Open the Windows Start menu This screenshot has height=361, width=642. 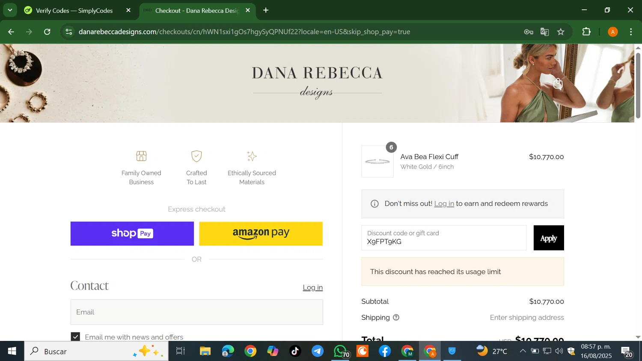click(12, 351)
